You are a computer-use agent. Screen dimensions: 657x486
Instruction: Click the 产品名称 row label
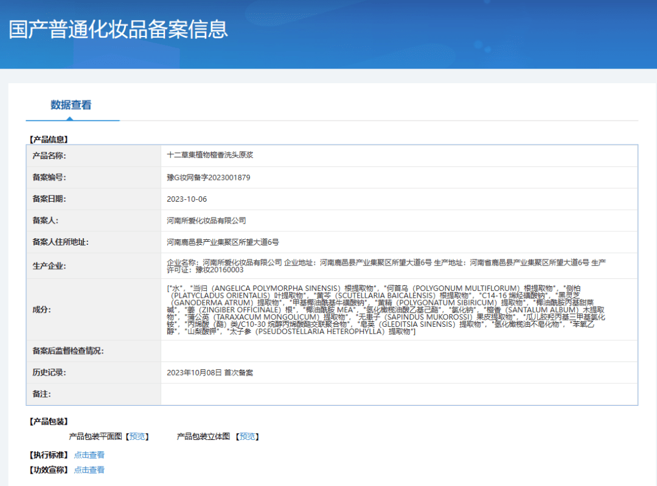[x=49, y=156]
